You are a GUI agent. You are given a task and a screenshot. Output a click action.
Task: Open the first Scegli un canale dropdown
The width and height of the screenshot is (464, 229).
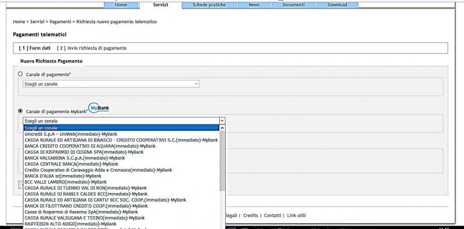pyautogui.click(x=111, y=84)
